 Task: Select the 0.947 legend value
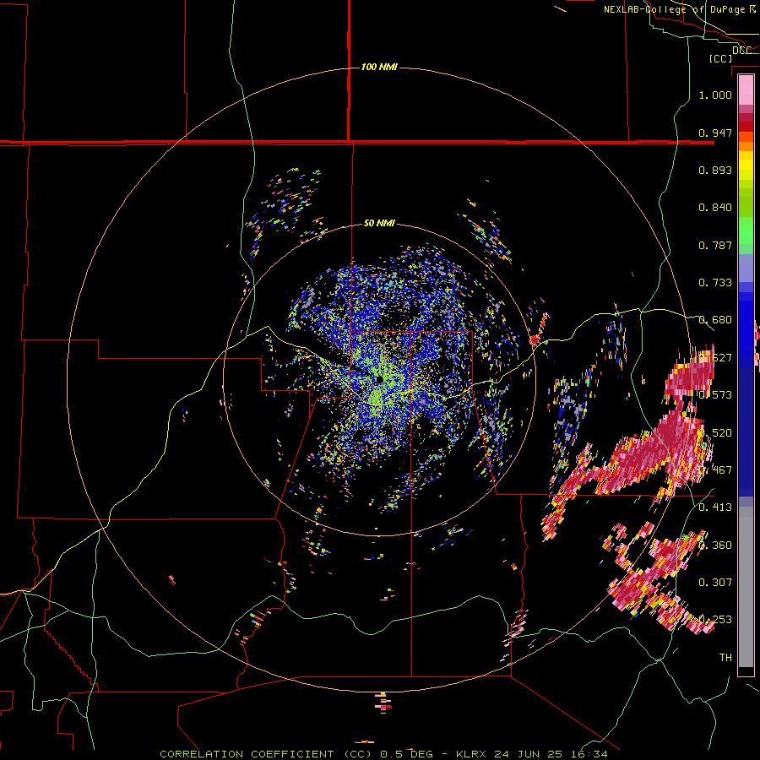[x=715, y=133]
